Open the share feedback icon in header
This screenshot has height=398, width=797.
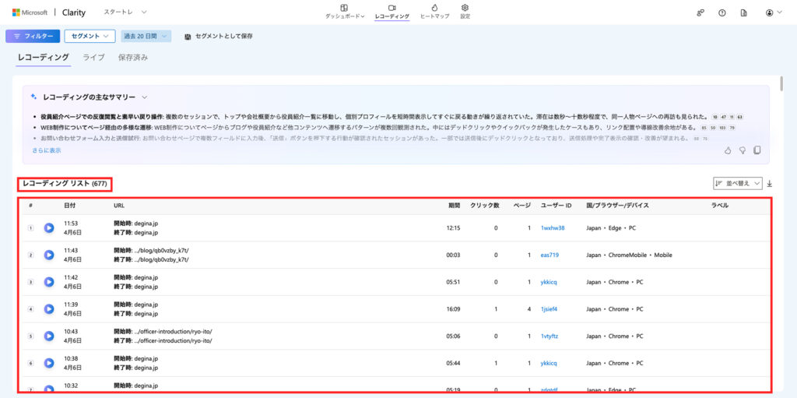[700, 12]
